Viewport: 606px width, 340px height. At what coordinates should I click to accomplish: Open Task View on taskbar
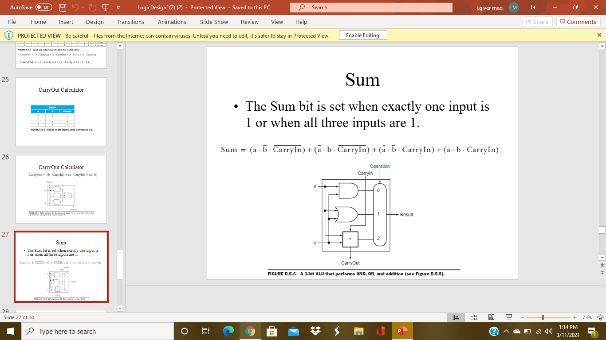[x=205, y=331]
